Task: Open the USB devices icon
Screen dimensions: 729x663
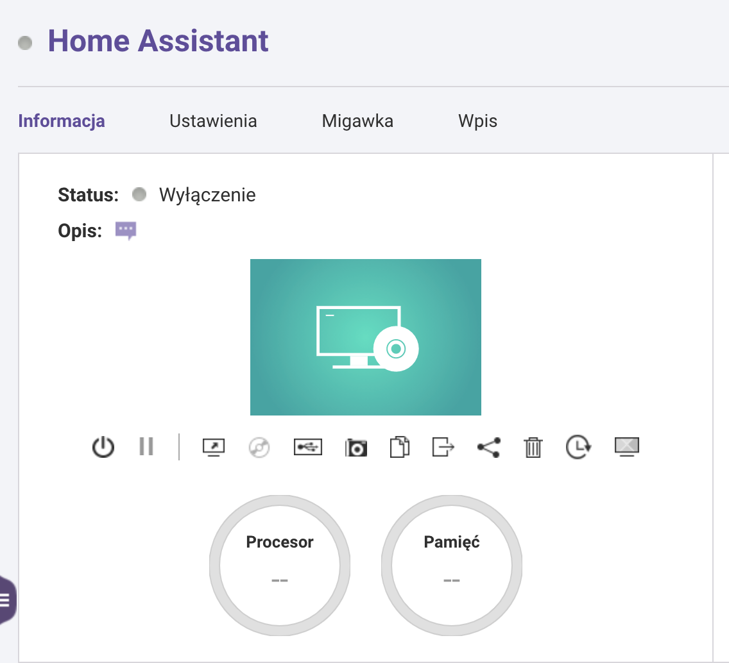Action: pos(308,447)
